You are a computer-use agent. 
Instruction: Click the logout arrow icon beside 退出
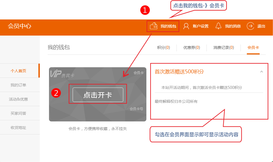pos(250,26)
